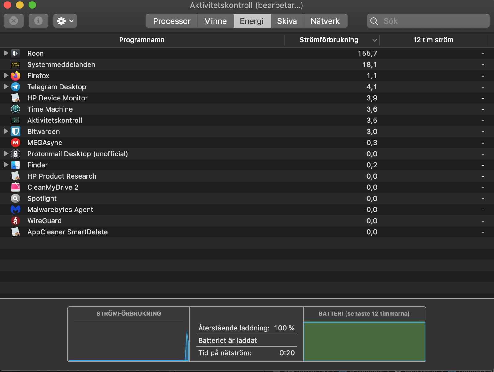Click the Systemmeddelanden warning icon
494x372 pixels.
tap(15, 64)
